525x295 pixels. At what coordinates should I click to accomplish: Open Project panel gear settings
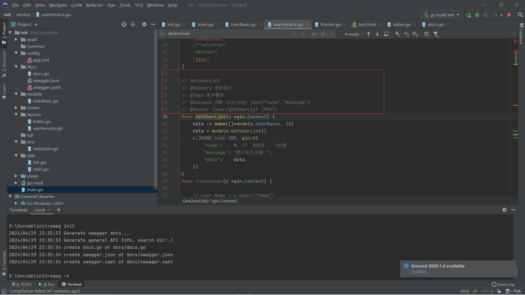[144, 24]
